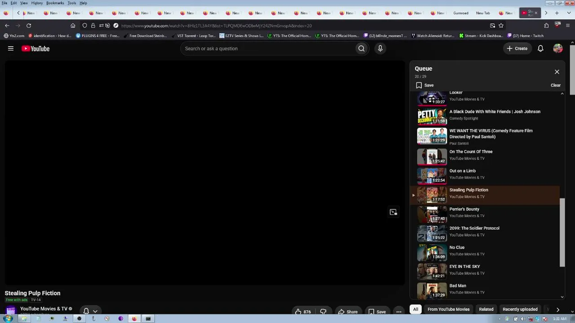Open the YouTube Movies & TV channel avatar
Screen dimensions: 575x323
pyautogui.click(x=11, y=310)
